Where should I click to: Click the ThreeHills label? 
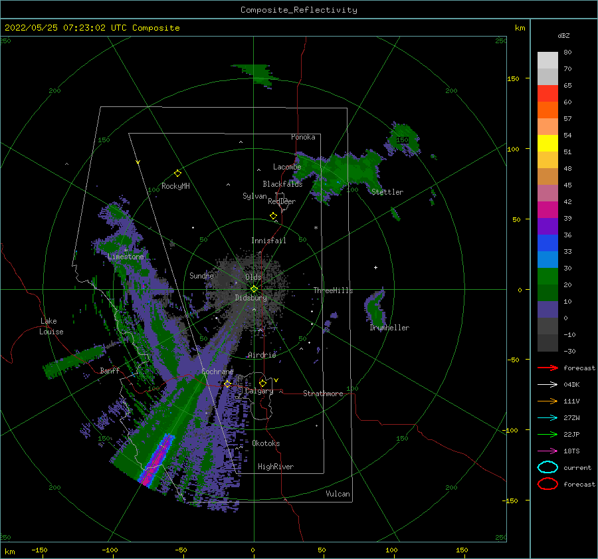tap(334, 290)
